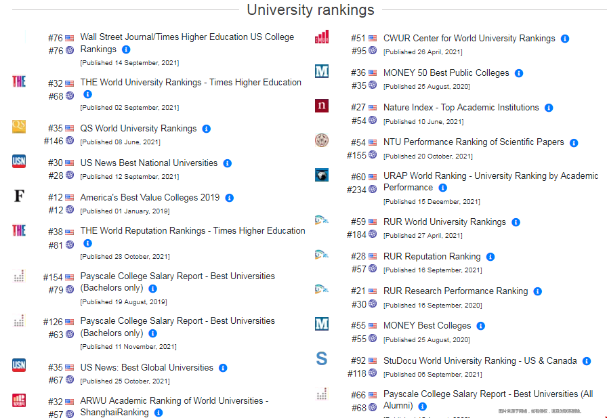This screenshot has height=418, width=607.
Task: Click the CWUR logo icon
Action: tap(322, 37)
